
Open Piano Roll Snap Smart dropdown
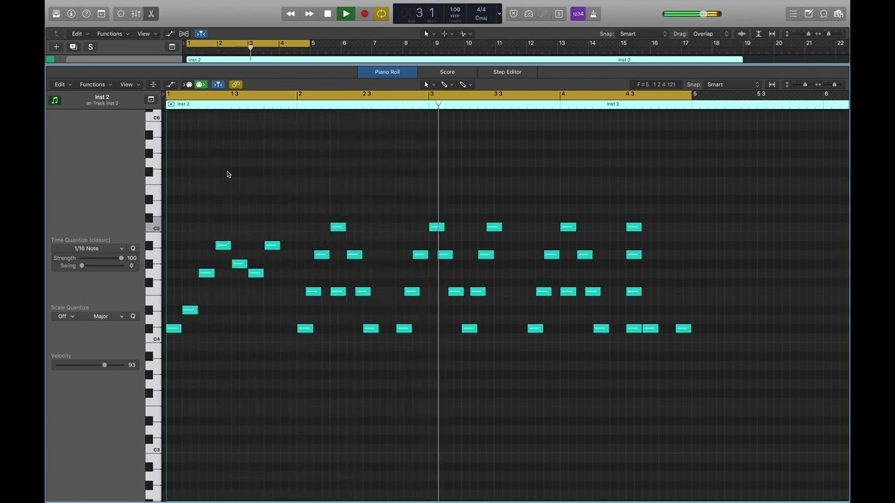point(732,85)
